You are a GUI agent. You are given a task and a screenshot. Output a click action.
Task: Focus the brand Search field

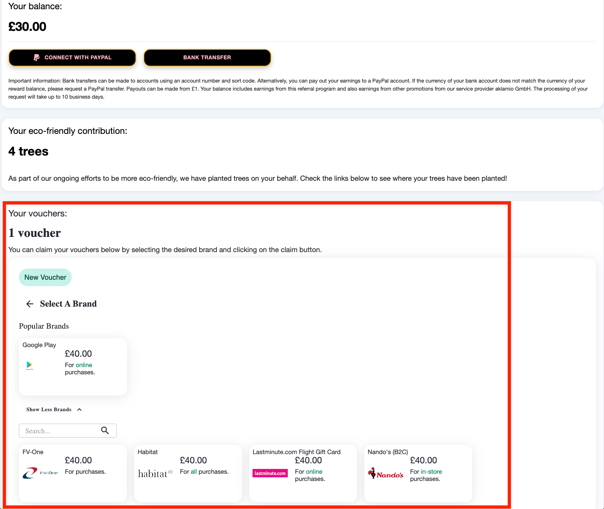point(68,431)
